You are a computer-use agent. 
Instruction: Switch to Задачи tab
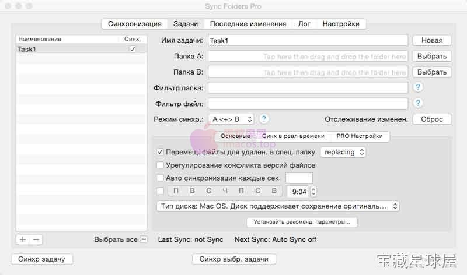click(x=186, y=24)
